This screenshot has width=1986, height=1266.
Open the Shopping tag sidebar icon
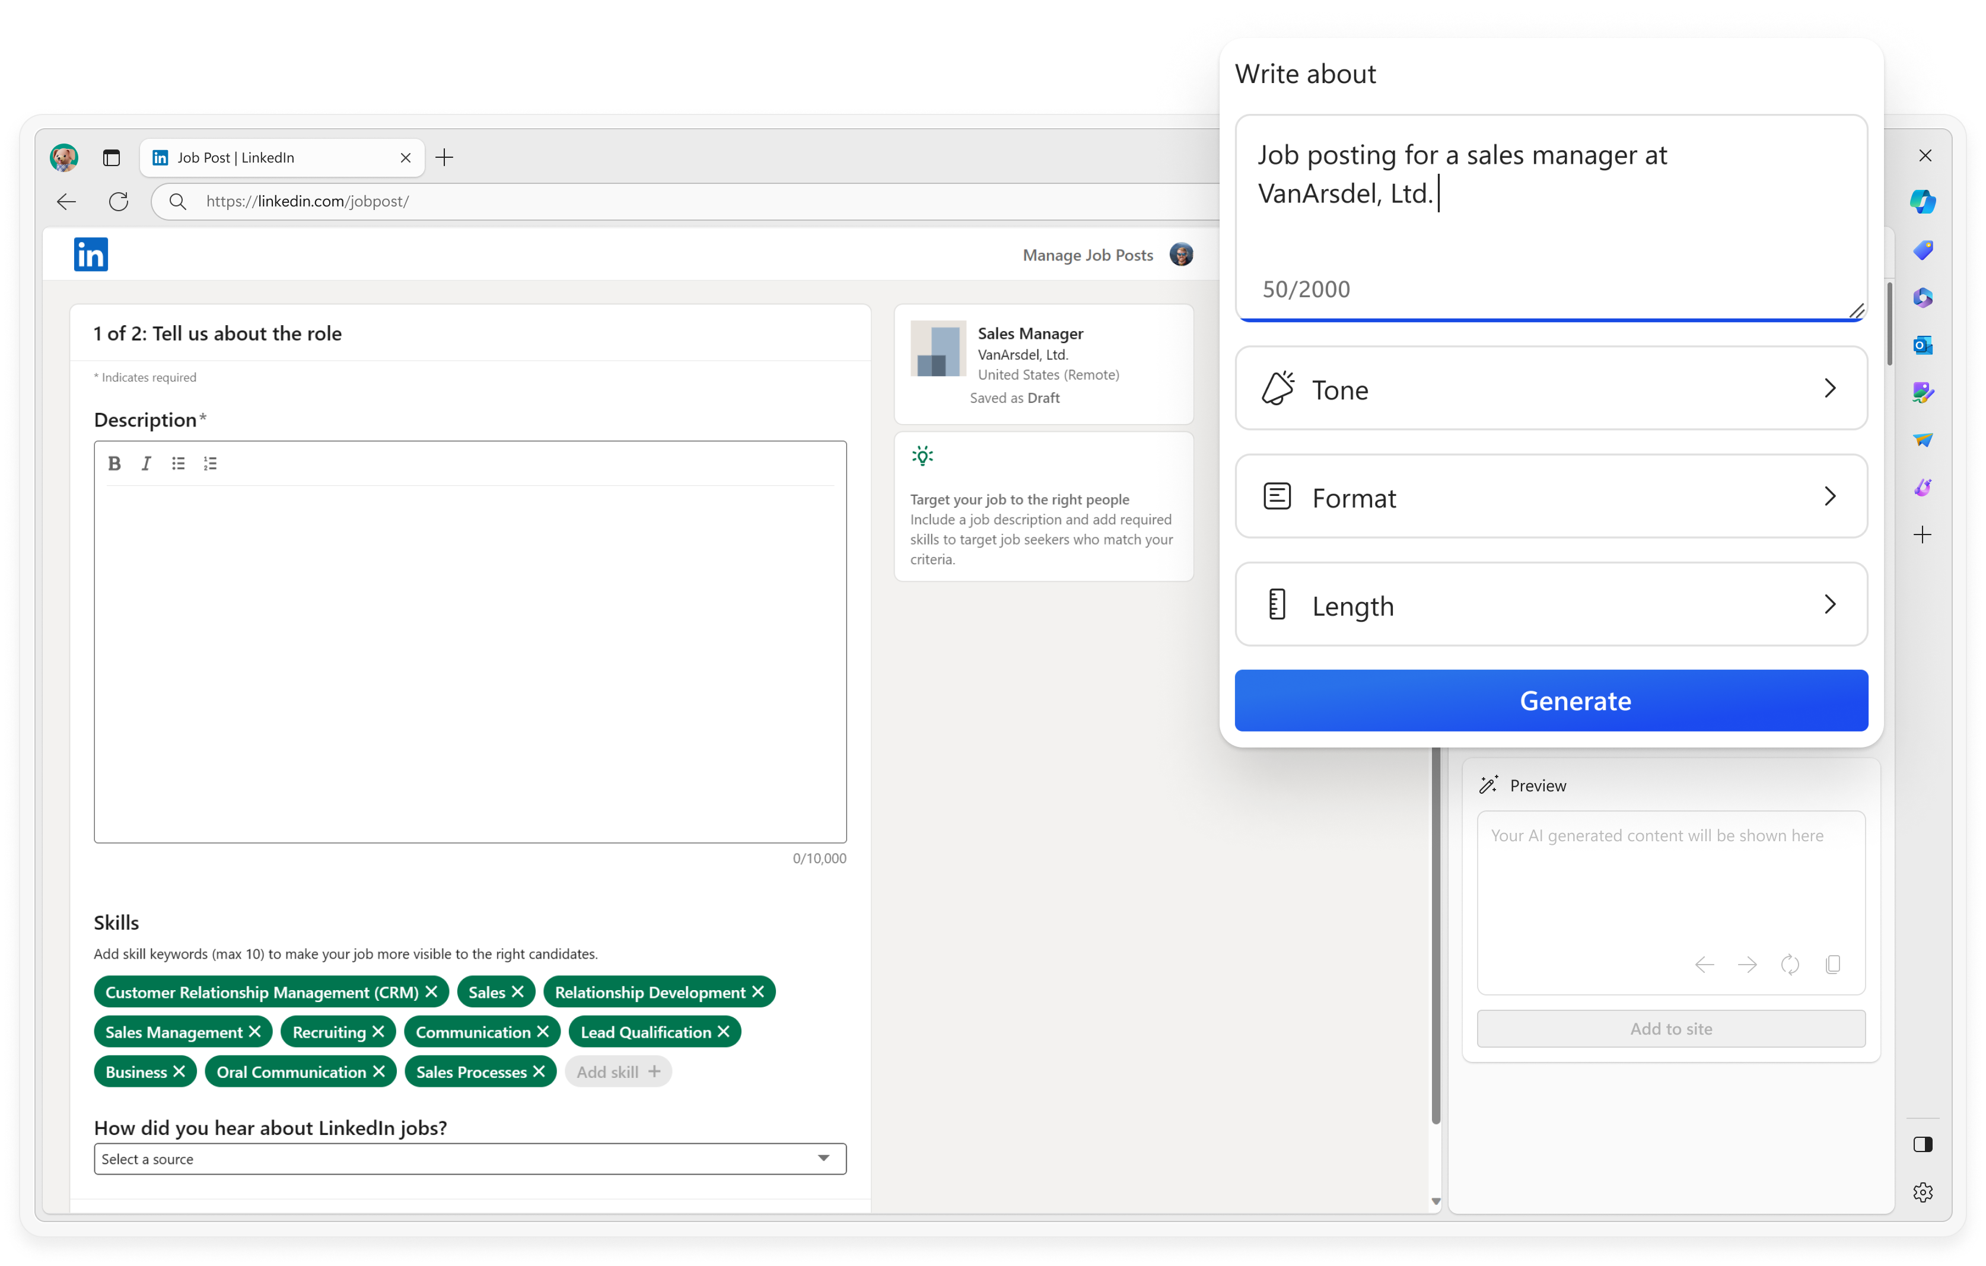(1923, 249)
